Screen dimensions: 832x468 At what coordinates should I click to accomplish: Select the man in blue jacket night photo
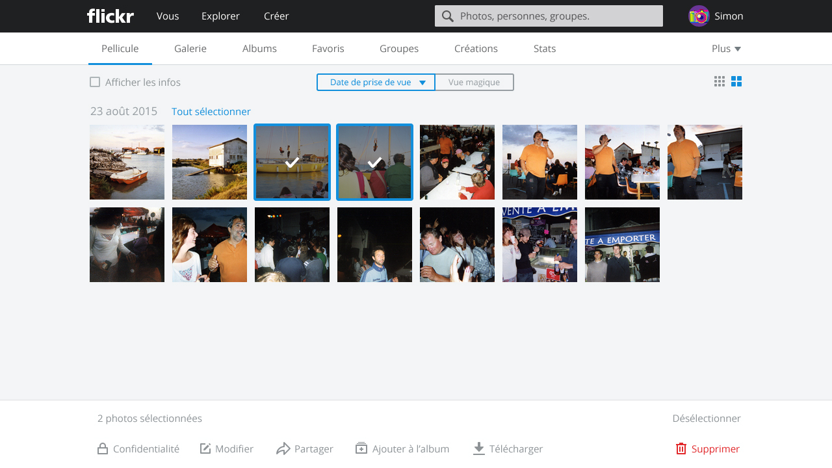374,244
